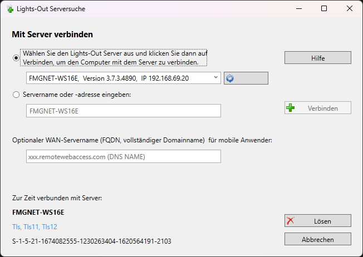Open the FMGNET-WS16E server dropdown
The width and height of the screenshot is (363, 257).
215,78
